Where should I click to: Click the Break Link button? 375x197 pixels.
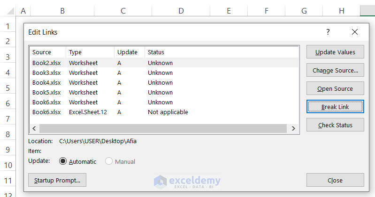(335, 107)
